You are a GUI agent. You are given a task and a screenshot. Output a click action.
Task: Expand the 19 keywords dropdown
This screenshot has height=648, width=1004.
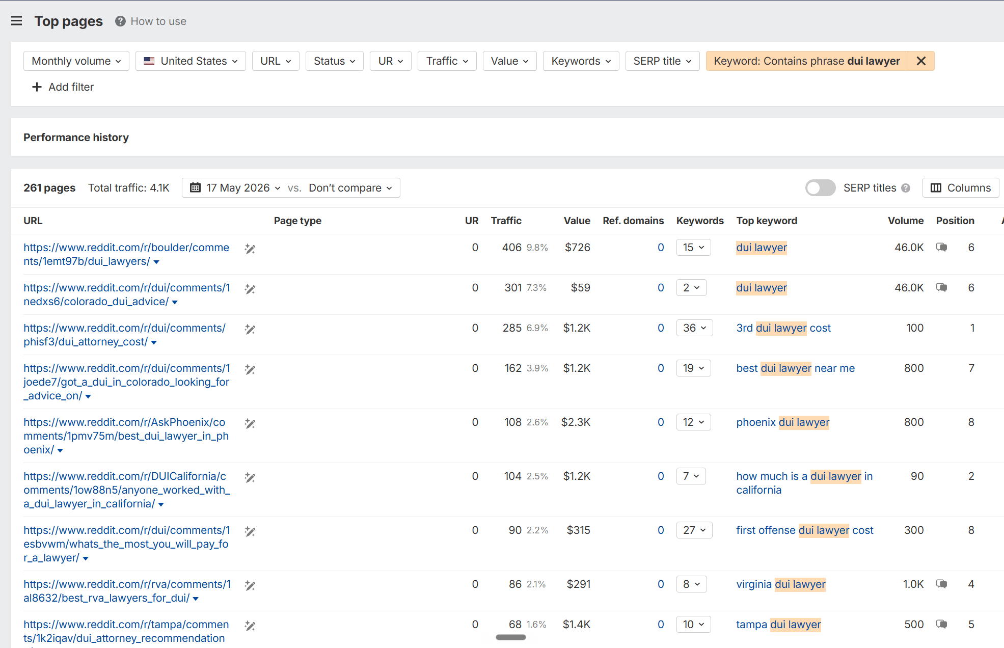693,368
